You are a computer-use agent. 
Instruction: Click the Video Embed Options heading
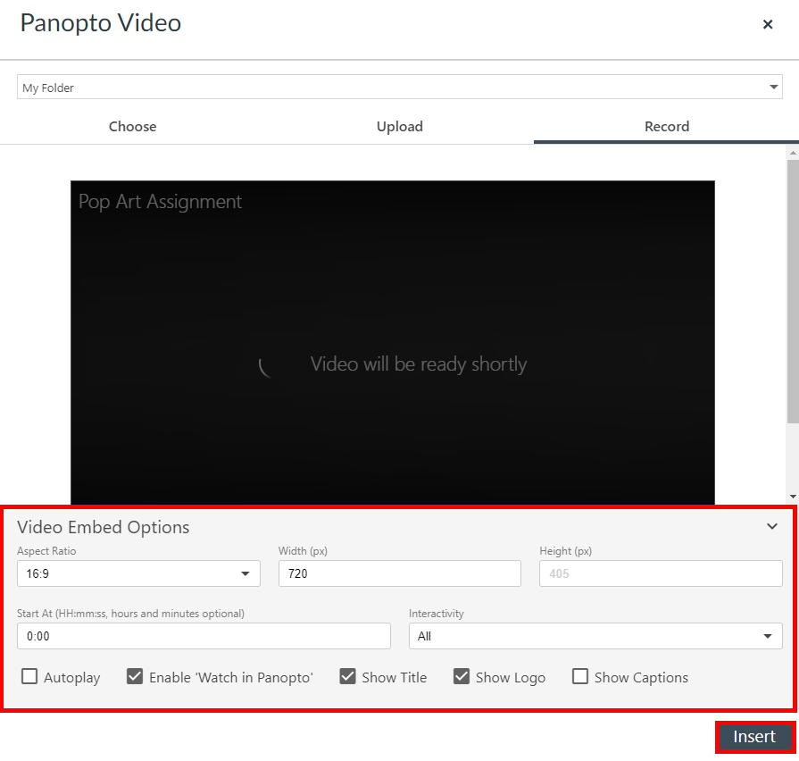(x=103, y=527)
